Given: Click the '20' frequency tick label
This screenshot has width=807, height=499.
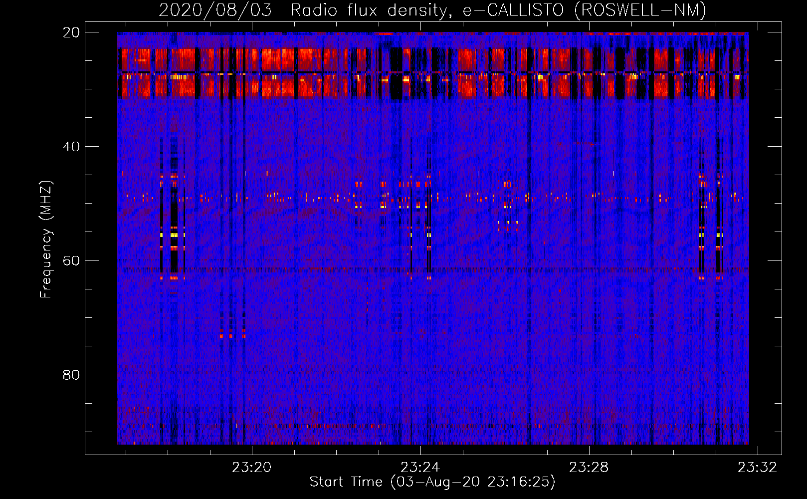Looking at the screenshot, I should pos(71,32).
